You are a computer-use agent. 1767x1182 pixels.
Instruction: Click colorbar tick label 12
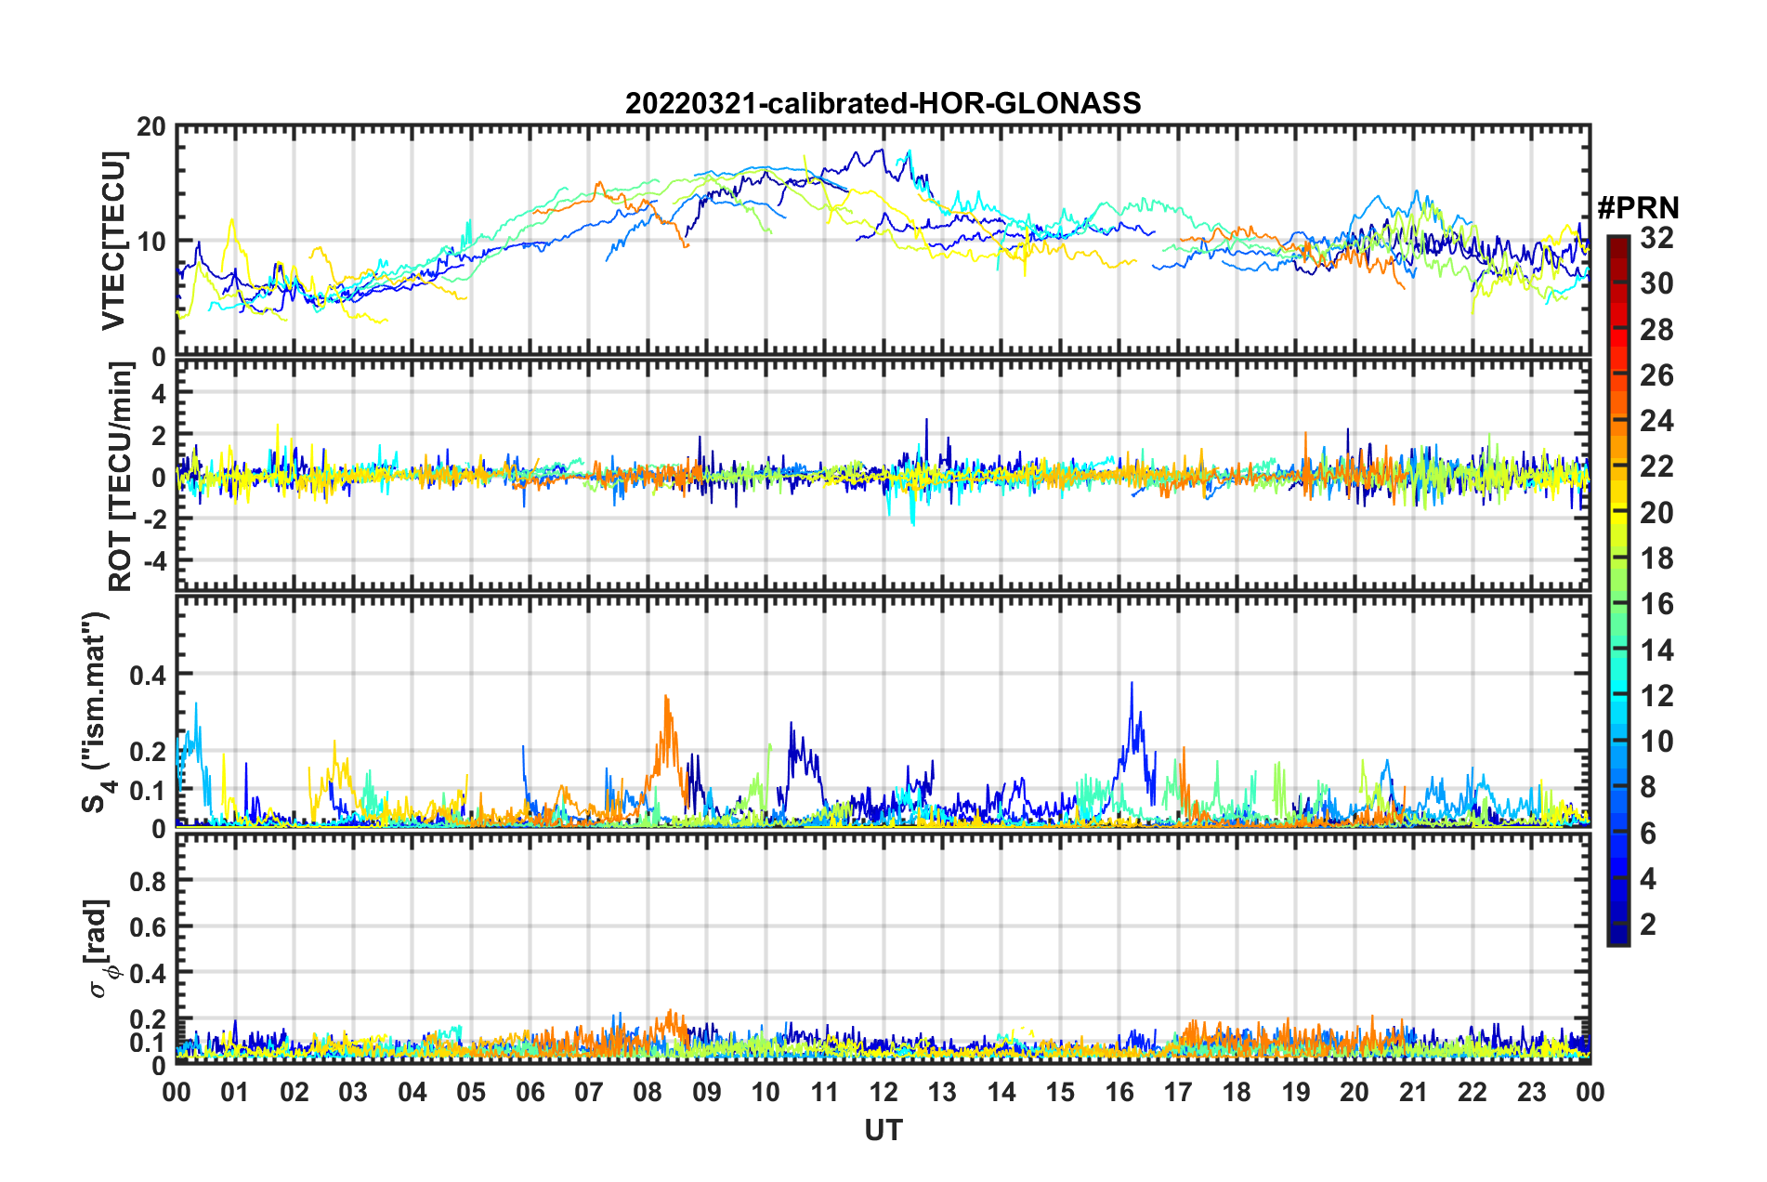pyautogui.click(x=1656, y=696)
